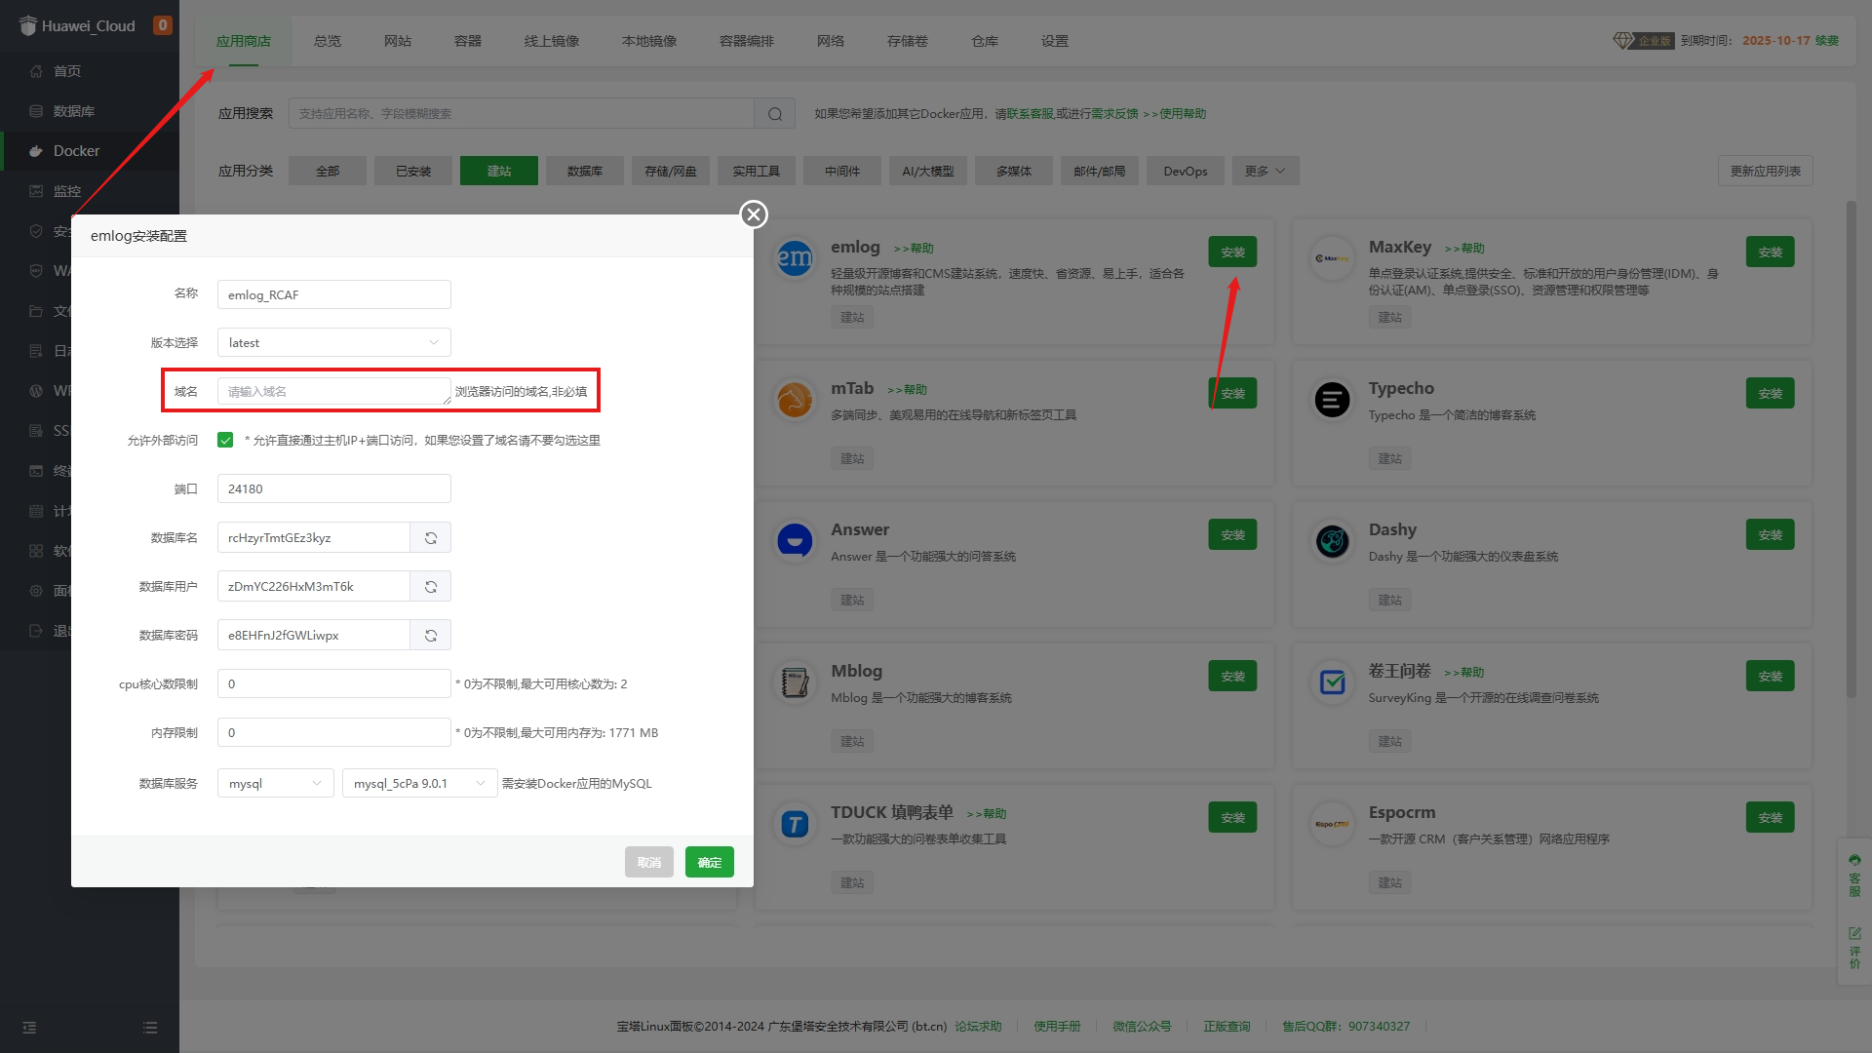The image size is (1872, 1053).
Task: Switch to the Network tab
Action: 831,41
